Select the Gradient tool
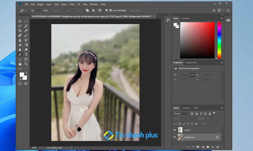The width and height of the screenshot is (253, 151). pos(26,45)
